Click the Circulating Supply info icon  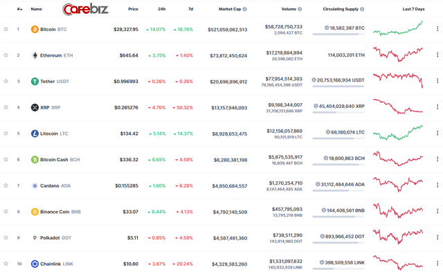tap(362, 9)
